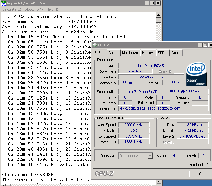Click the 'Loop 24' result line
Screen dimensions: 212x186
tap(49, 159)
